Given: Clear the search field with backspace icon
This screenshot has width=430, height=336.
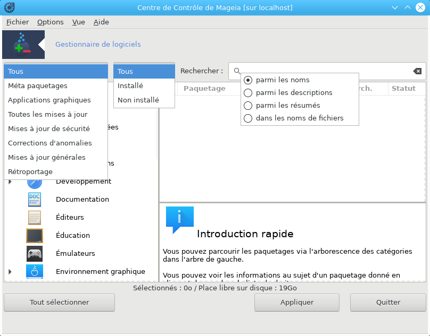Looking at the screenshot, I should [417, 71].
